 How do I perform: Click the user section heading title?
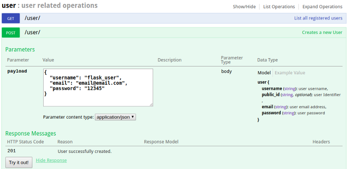(9, 6)
